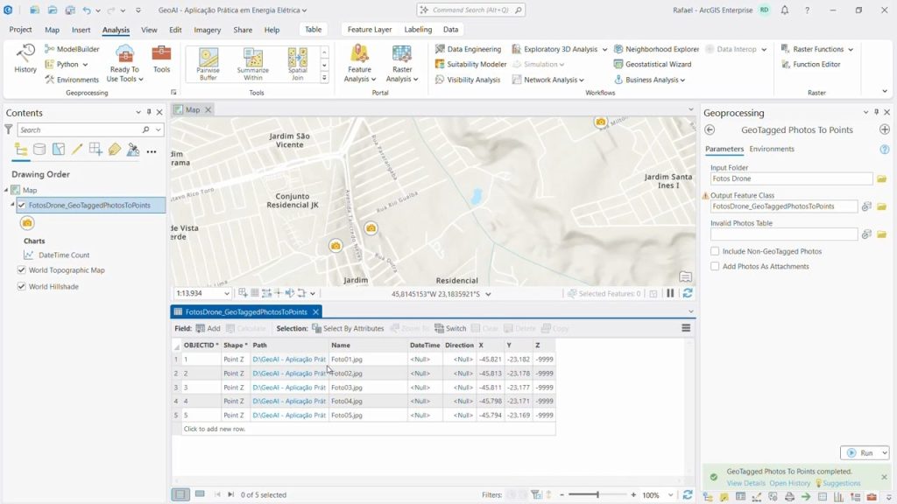Screen dimensions: 897x504
Task: Open the Insert ribbon tab
Action: click(x=81, y=30)
